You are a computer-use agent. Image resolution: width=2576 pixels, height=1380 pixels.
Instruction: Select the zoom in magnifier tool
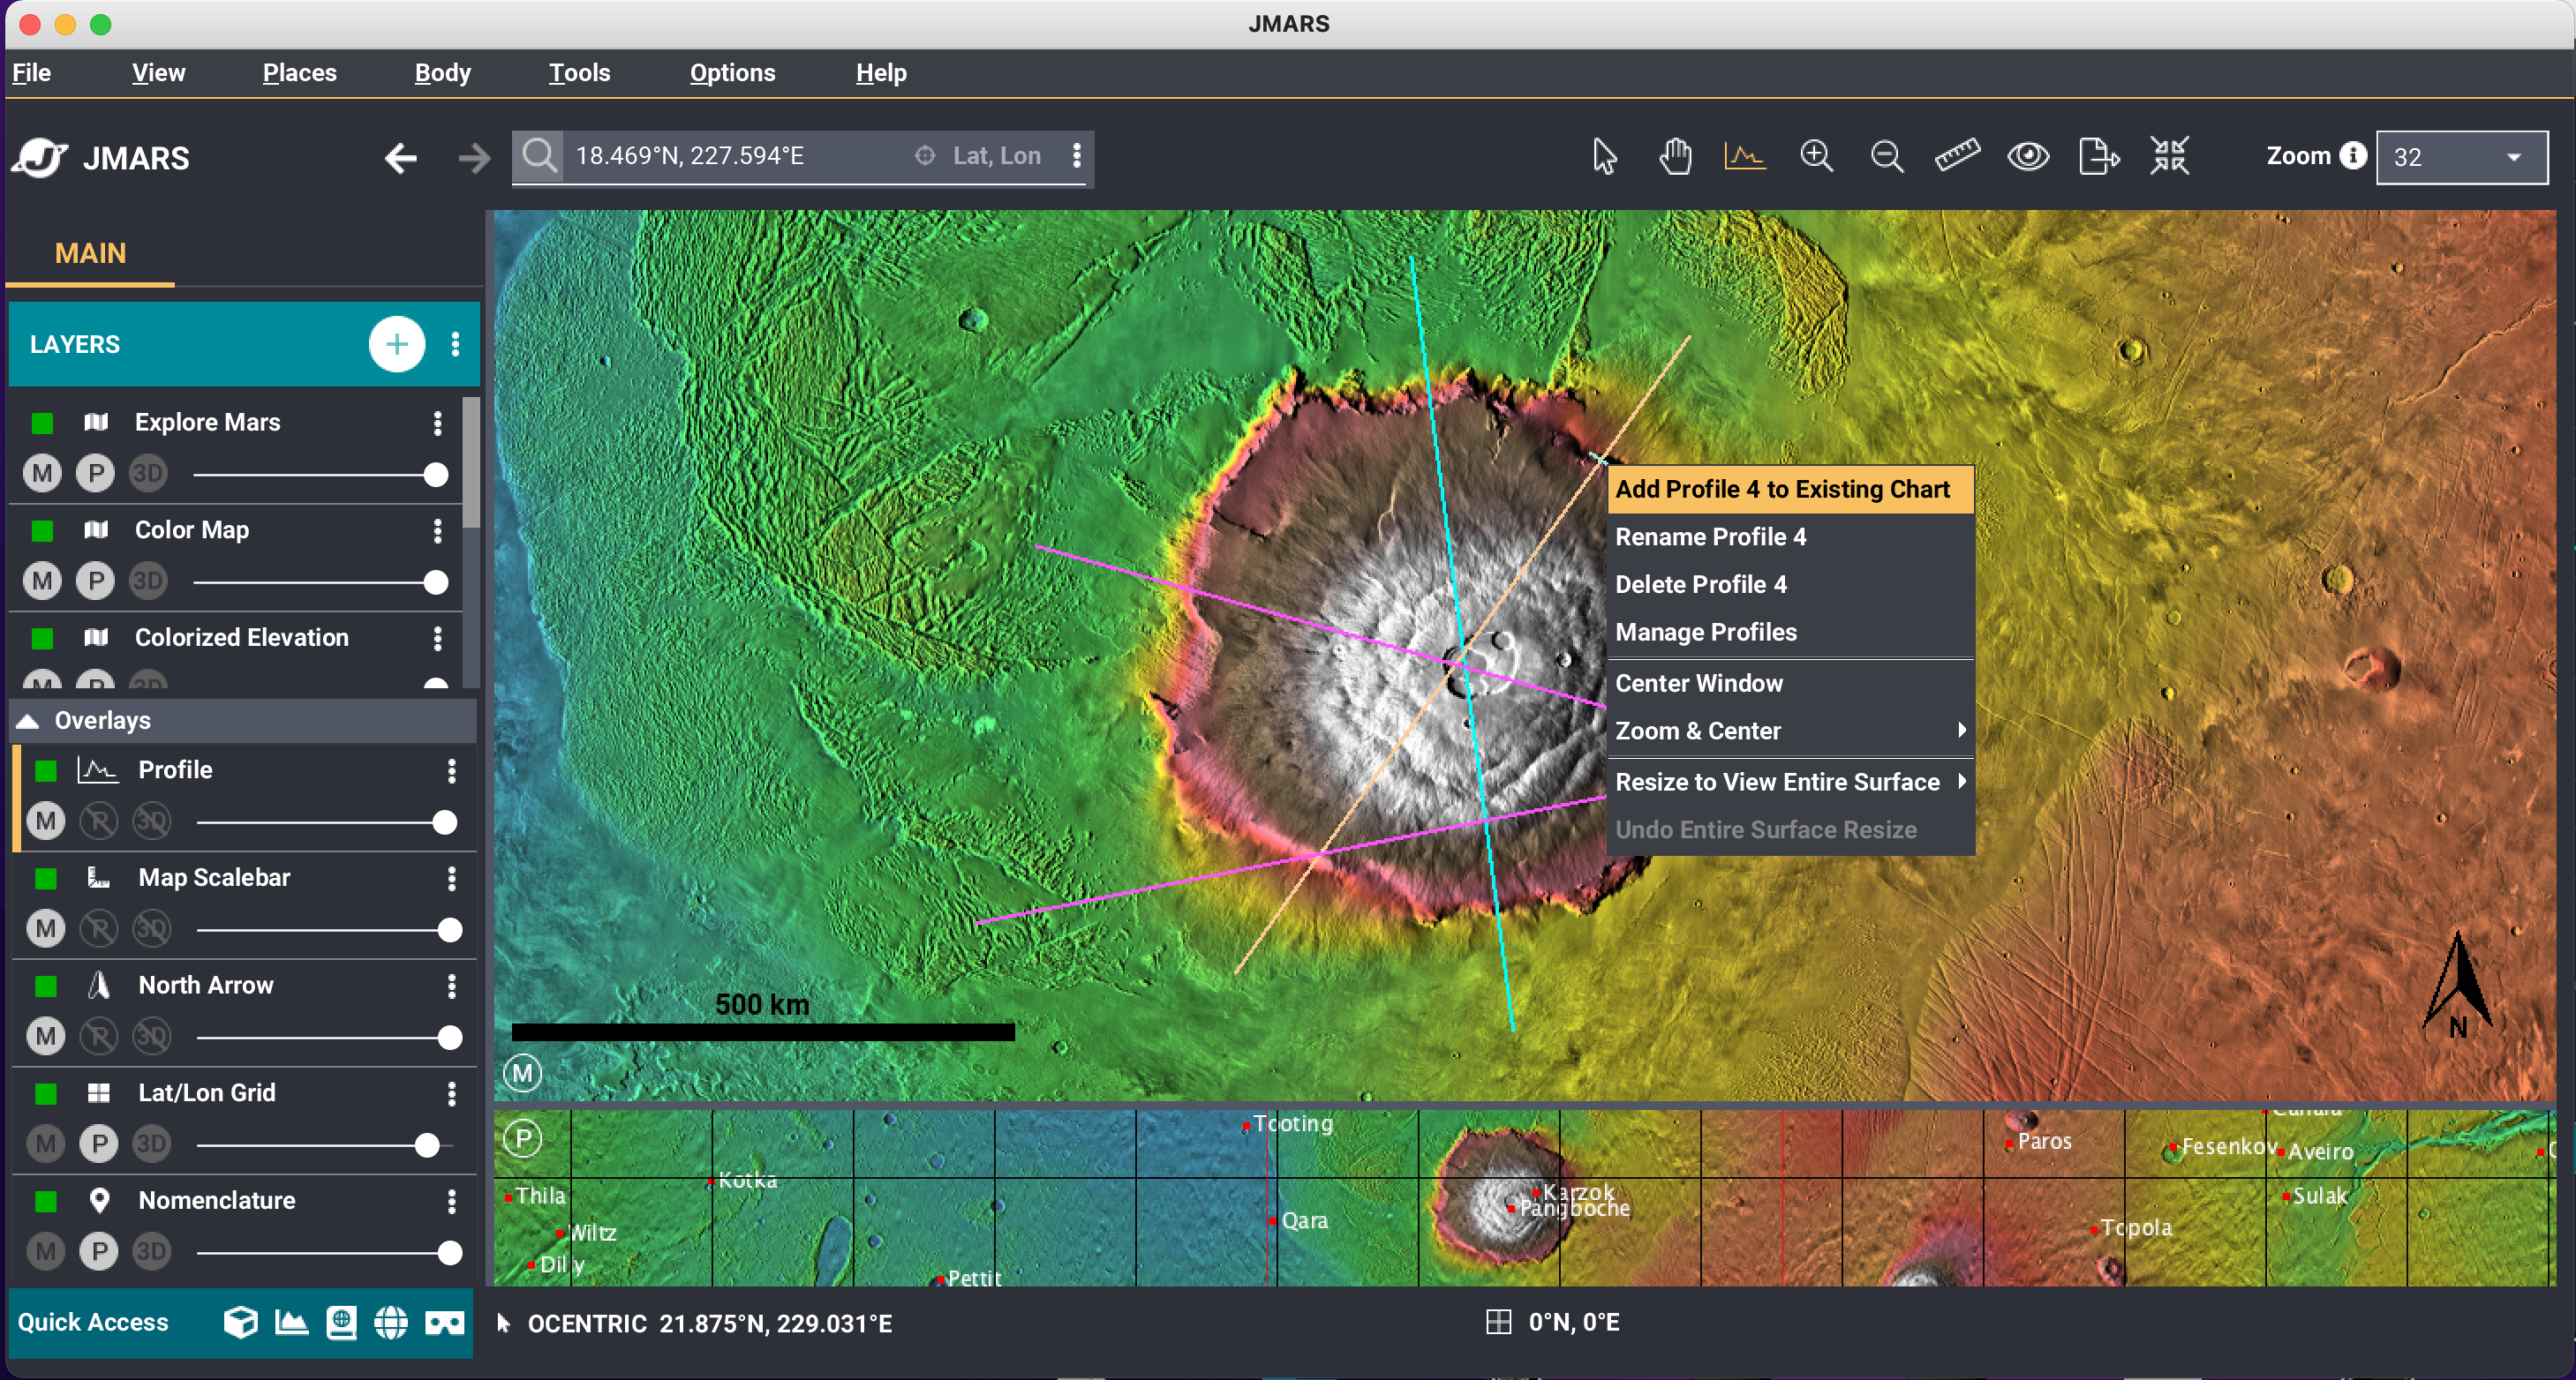1816,157
